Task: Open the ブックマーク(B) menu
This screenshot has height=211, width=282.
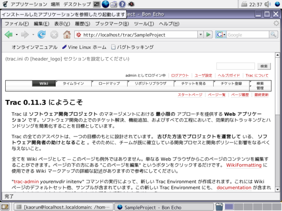Action: pos(112,24)
